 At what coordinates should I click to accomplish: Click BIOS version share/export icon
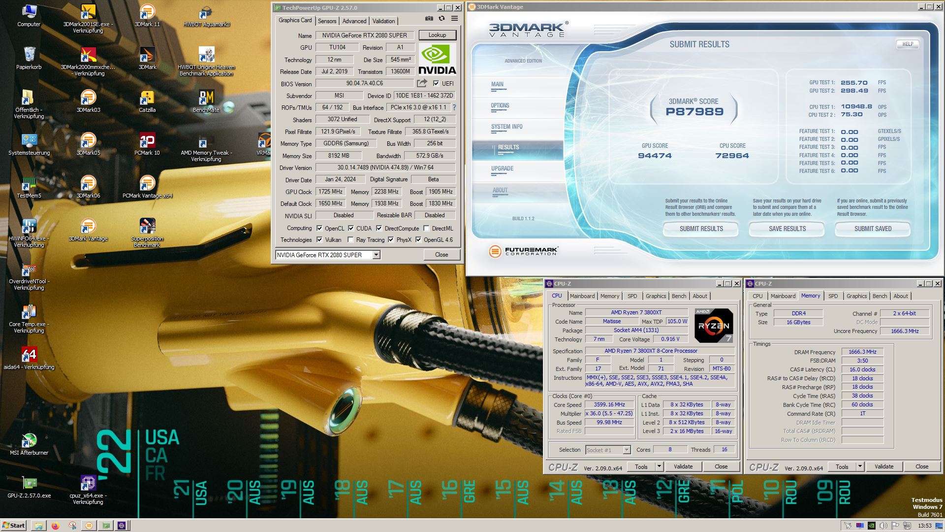(422, 83)
